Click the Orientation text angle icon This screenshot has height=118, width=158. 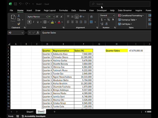click(x=81, y=16)
